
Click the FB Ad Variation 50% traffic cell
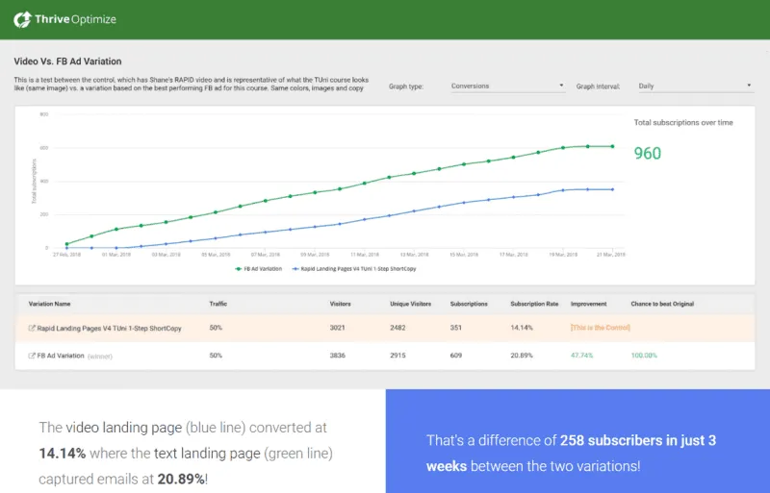click(x=216, y=356)
